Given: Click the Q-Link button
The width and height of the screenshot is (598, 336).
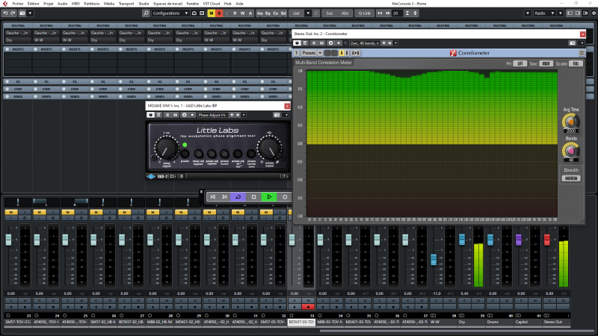Looking at the screenshot, I should pyautogui.click(x=364, y=13).
